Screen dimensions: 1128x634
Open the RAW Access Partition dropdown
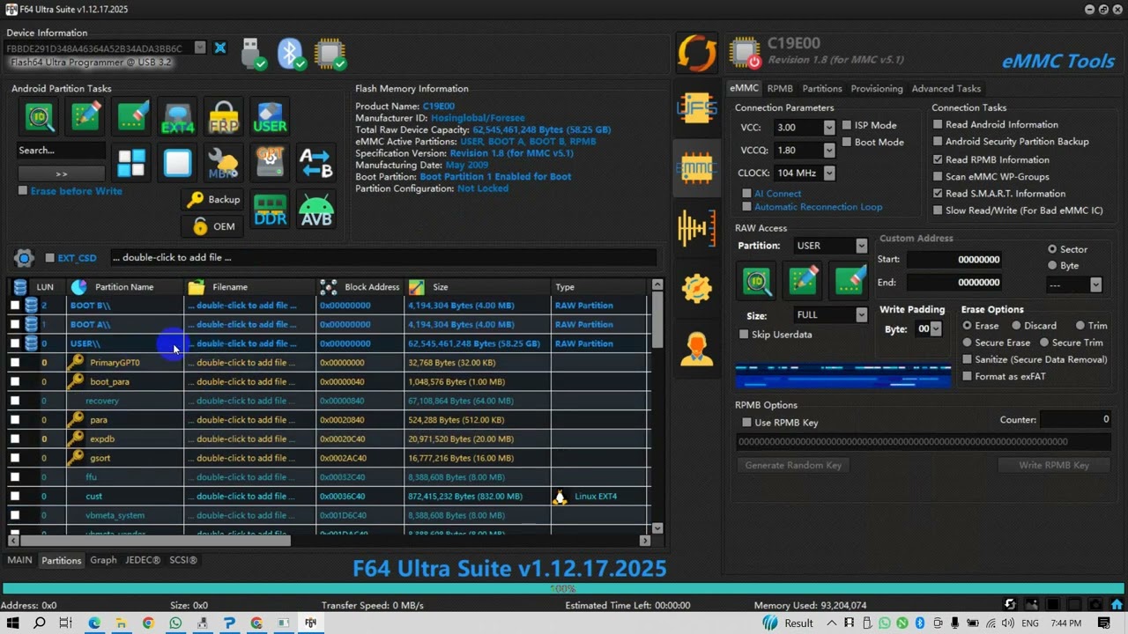click(x=861, y=247)
